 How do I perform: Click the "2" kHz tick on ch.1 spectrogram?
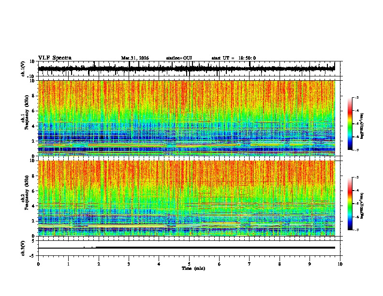33,141
